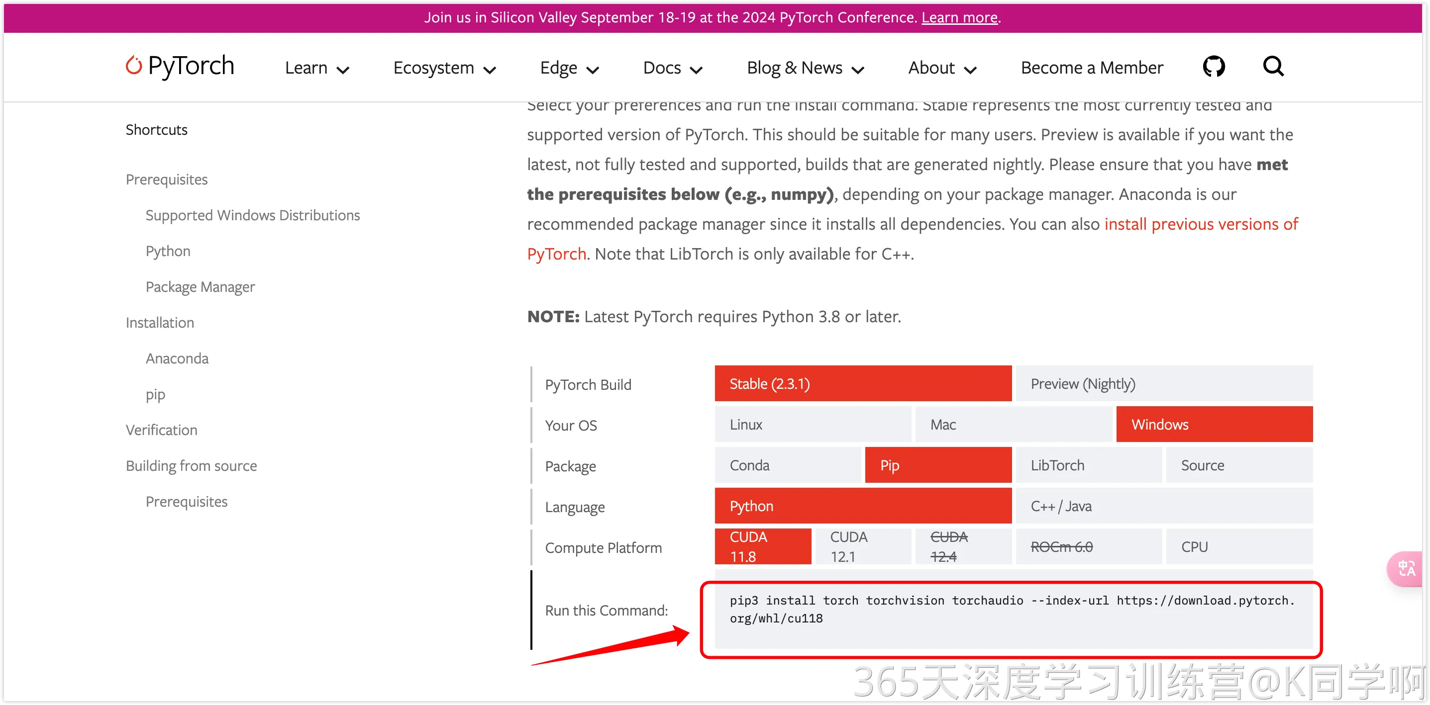The height and width of the screenshot is (705, 1430).
Task: Jump to Prerequisites under Building from source
Action: (x=187, y=502)
